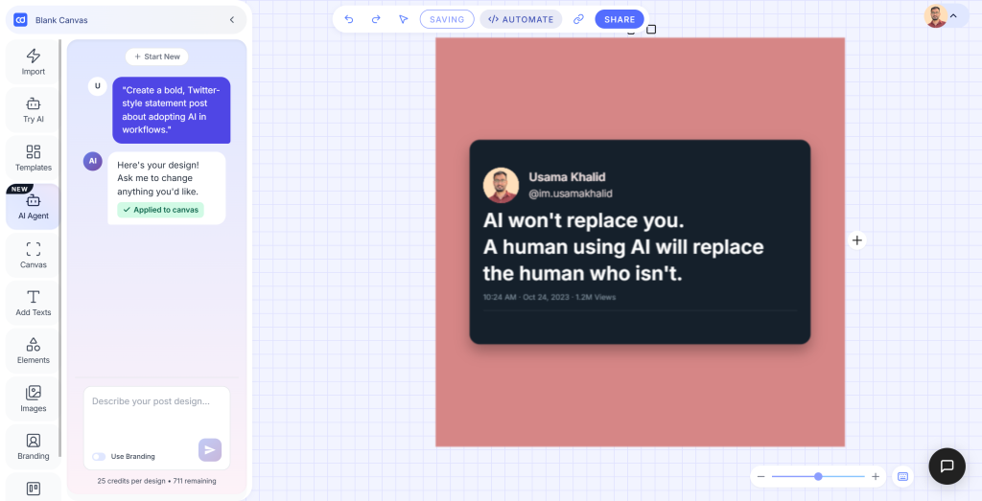Click the sidebar vertical scrollbar
982x501 pixels.
(60, 247)
